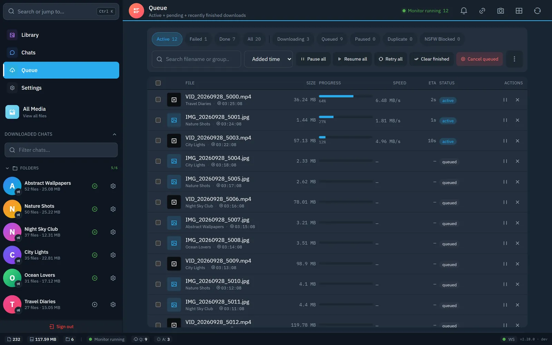Viewport: 552px width, 345px height.
Task: Click Cancel queued button
Action: 480,59
